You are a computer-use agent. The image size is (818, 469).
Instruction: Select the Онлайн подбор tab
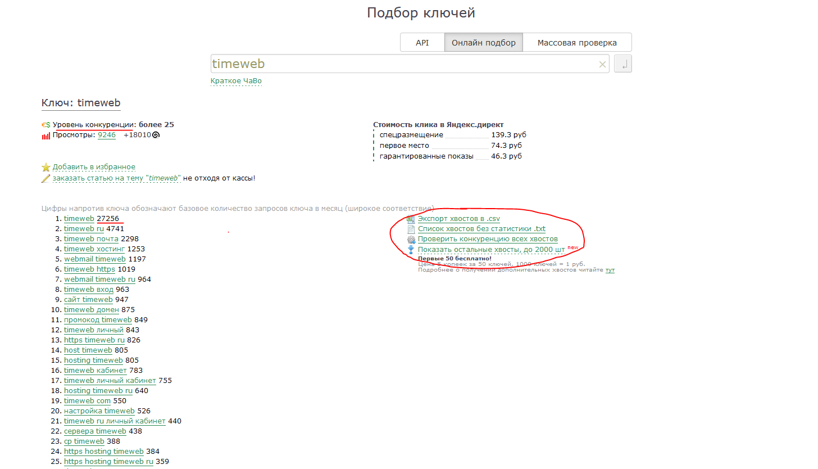[x=483, y=43]
